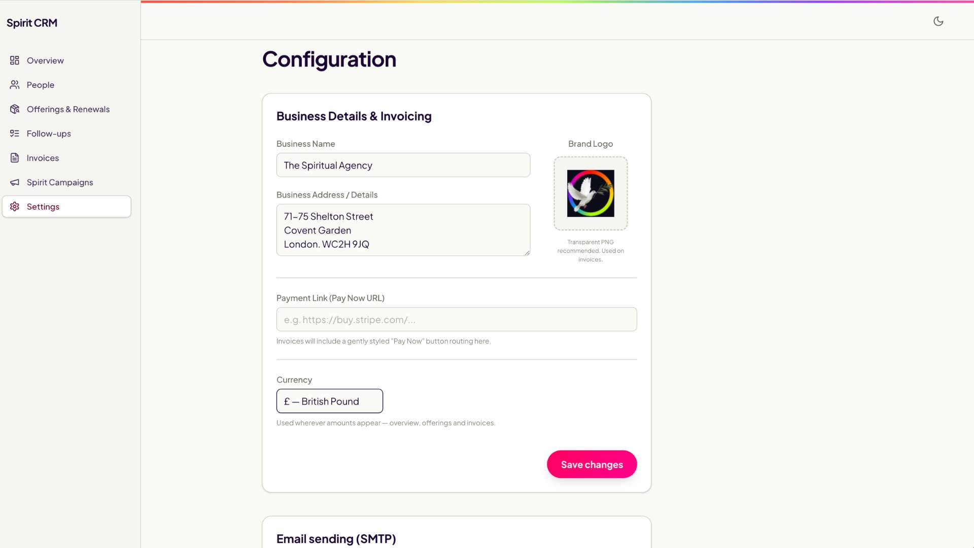Click the Spirit Campaigns megaphone icon
Viewport: 974px width, 548px height.
15,182
